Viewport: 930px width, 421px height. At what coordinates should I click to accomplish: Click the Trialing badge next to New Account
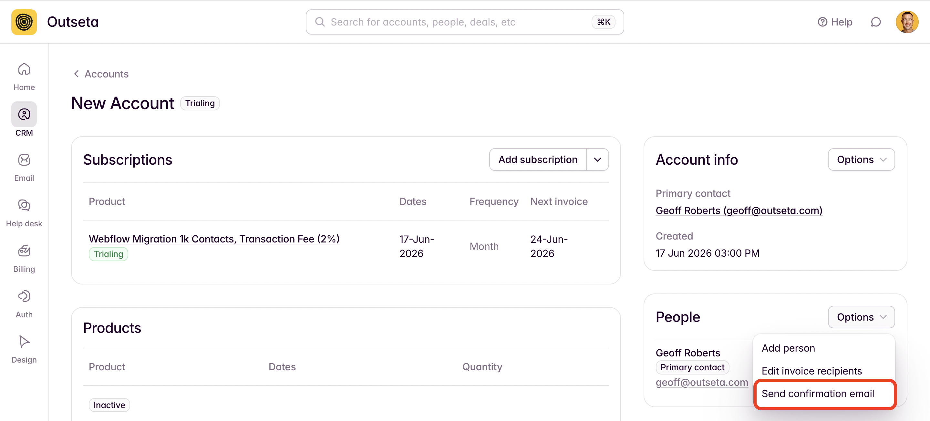(200, 103)
